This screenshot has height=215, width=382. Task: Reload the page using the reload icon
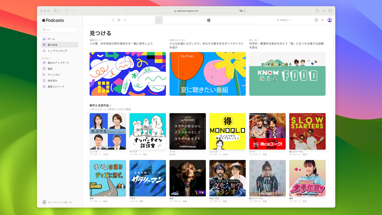click(244, 11)
